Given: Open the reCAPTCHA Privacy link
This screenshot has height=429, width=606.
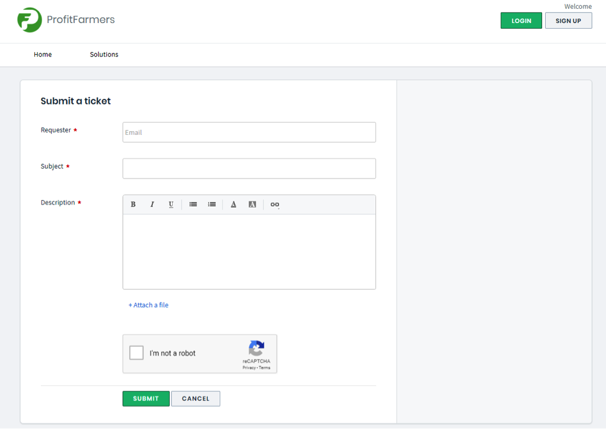Looking at the screenshot, I should 247,367.
